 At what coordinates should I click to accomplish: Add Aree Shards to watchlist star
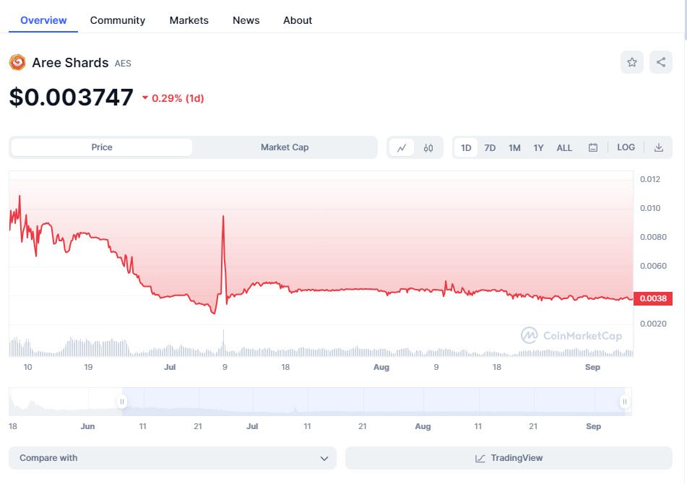632,63
